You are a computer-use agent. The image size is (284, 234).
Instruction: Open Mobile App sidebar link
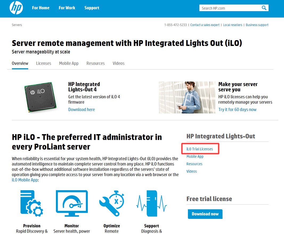click(195, 156)
